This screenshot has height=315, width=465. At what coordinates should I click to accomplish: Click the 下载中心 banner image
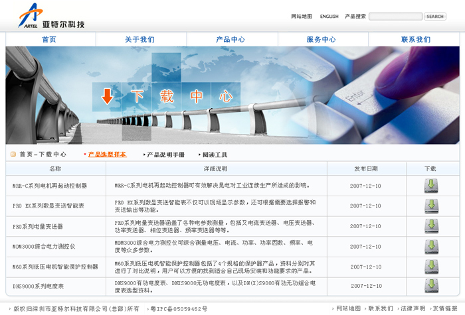[x=232, y=95]
